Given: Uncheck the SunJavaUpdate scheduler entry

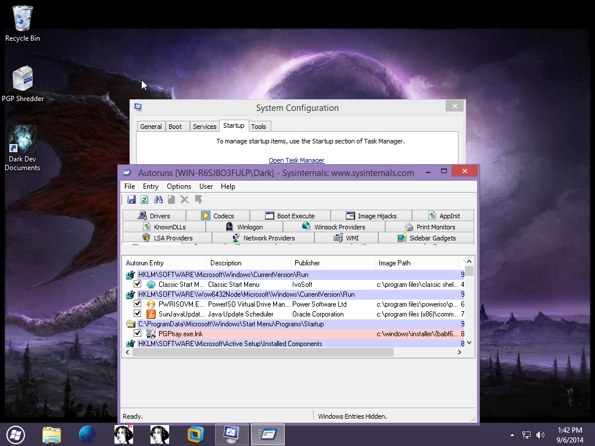Looking at the screenshot, I should tap(137, 314).
